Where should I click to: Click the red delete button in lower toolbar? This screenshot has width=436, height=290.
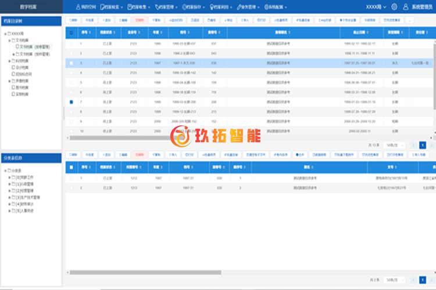140,155
